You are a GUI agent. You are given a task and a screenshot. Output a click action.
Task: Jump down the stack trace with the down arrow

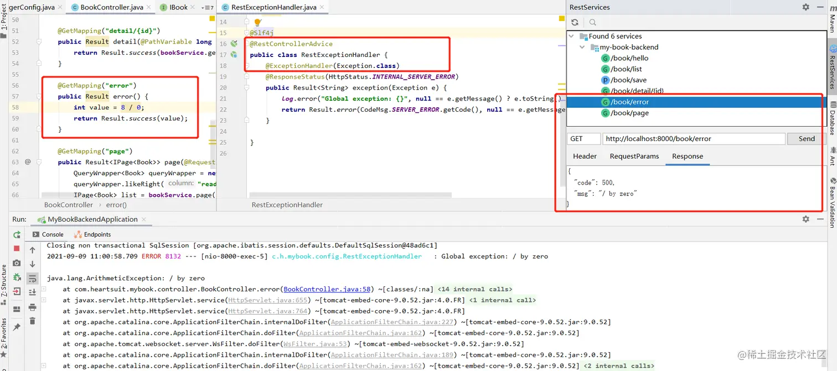pyautogui.click(x=33, y=264)
